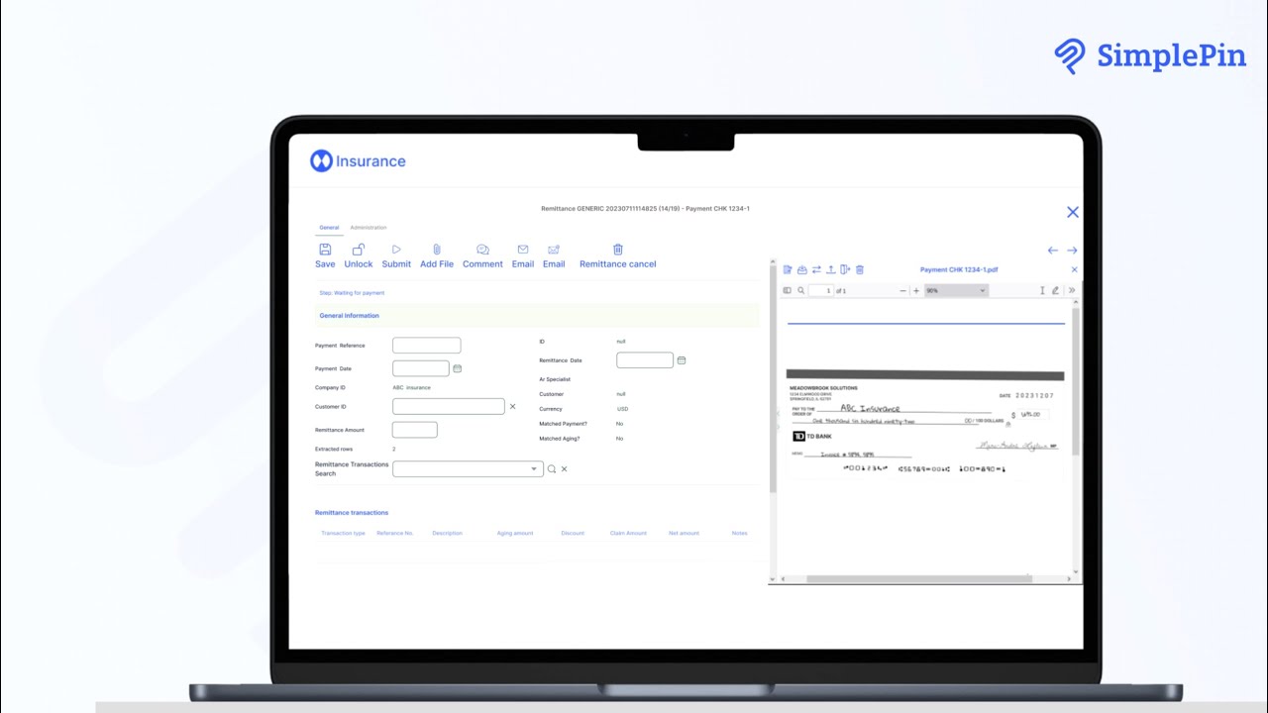
Task: Click the plain envelope Email icon
Action: click(x=523, y=250)
